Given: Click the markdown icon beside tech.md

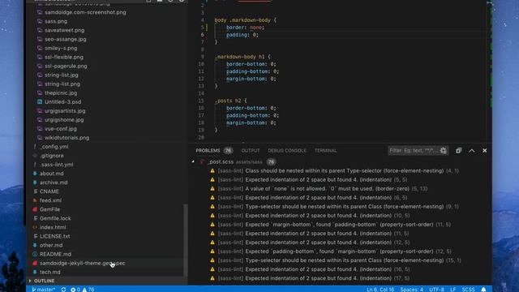Looking at the screenshot, I should click(35, 272).
